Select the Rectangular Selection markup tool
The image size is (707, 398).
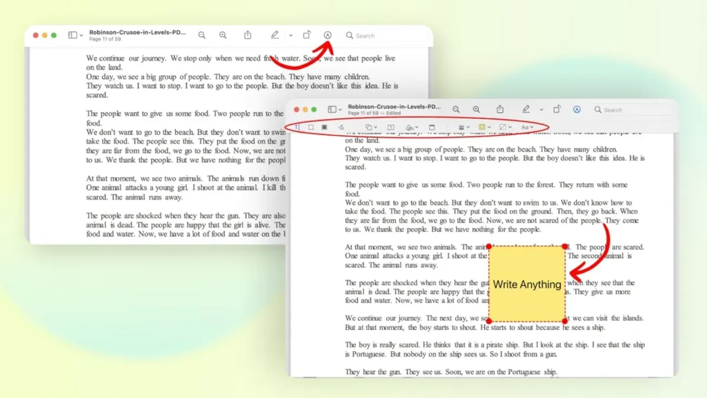(311, 127)
